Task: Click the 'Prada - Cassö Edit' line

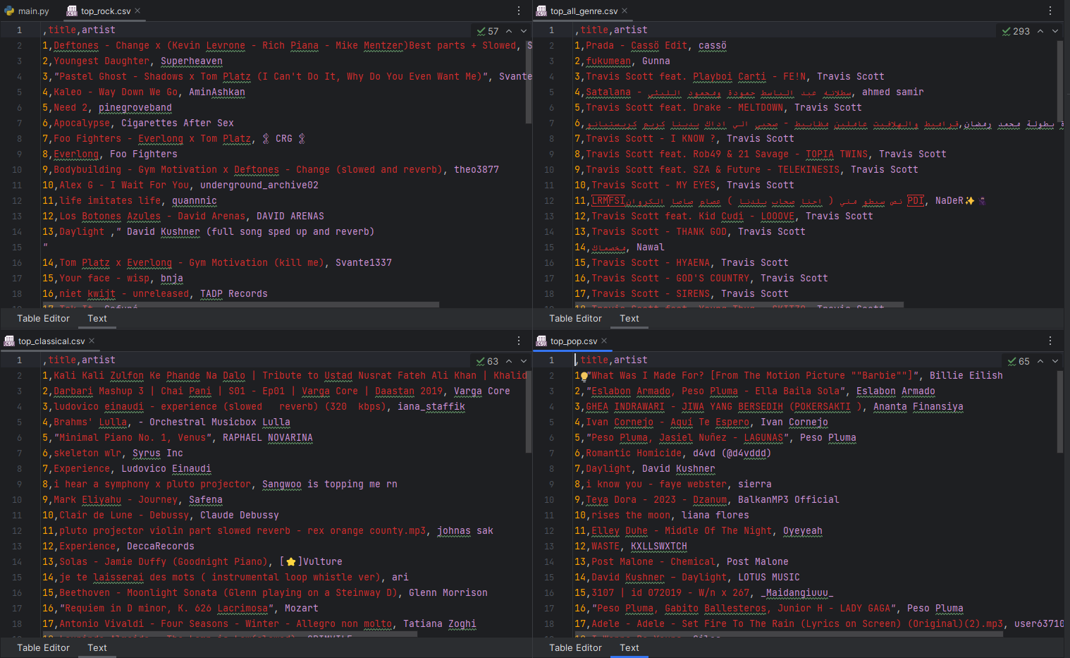Action: [650, 46]
